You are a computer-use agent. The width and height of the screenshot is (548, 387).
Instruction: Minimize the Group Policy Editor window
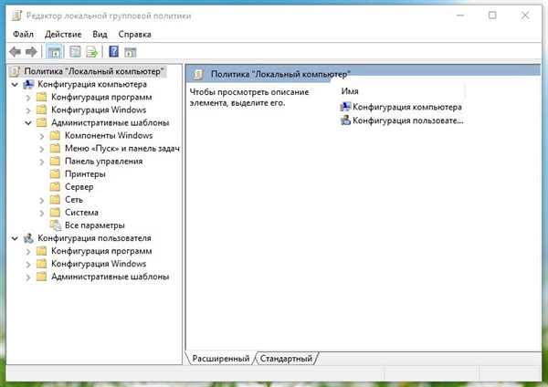(460, 16)
